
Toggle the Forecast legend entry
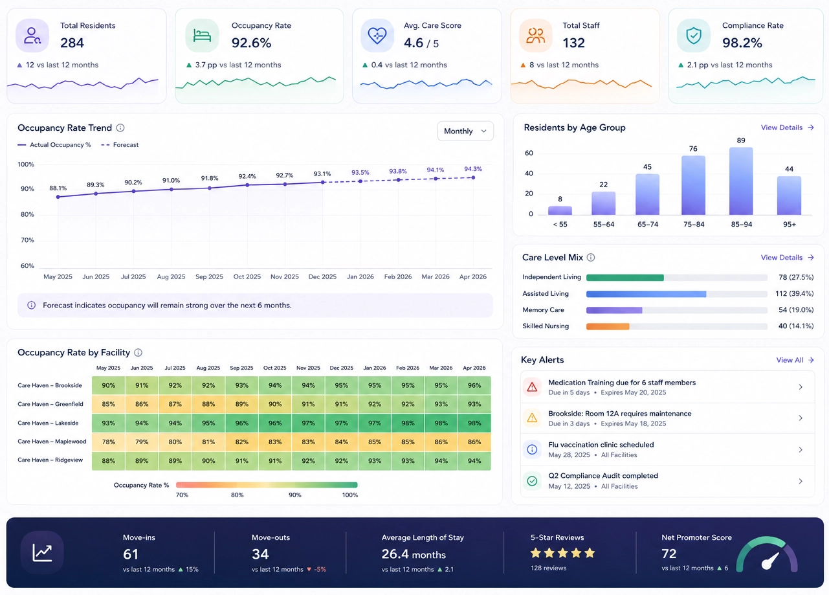pos(120,145)
